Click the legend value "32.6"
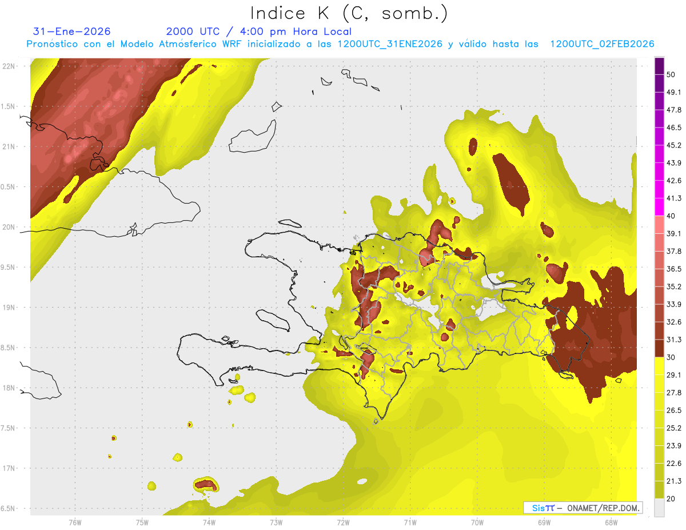This screenshot has height=530, width=686. (x=674, y=322)
